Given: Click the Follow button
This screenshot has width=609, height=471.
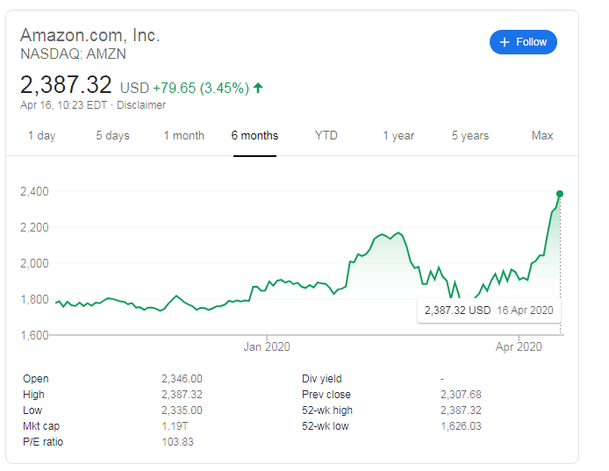Looking at the screenshot, I should (523, 41).
